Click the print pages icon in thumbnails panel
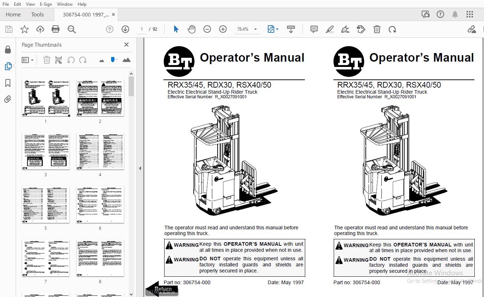Image resolution: width=484 pixels, height=297 pixels. 59,60
